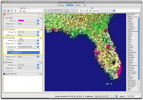The width and height of the screenshot is (143, 100).
Task: Toggle visibility of U.S. Cities layer
Action: coord(41,19)
